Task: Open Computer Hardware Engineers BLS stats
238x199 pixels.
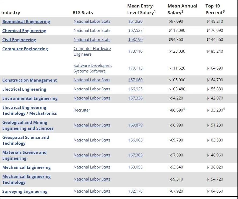Action: (x=92, y=51)
